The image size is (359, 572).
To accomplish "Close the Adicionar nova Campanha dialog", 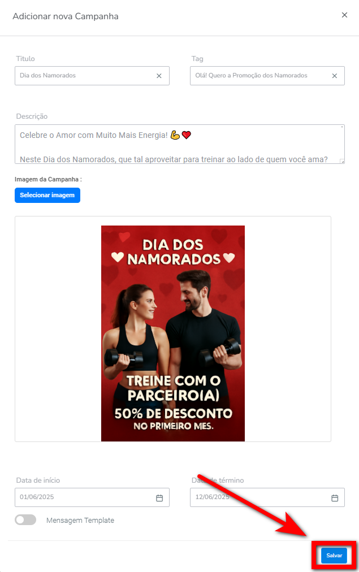I will click(x=344, y=15).
